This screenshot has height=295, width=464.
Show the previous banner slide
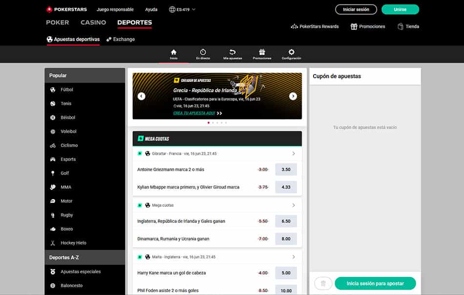click(142, 96)
